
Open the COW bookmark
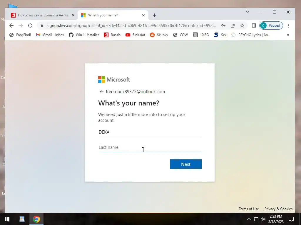(180, 35)
